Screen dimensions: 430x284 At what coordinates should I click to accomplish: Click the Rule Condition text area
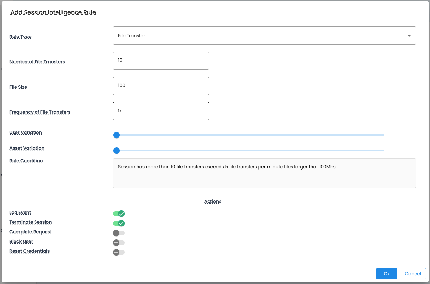pos(264,173)
